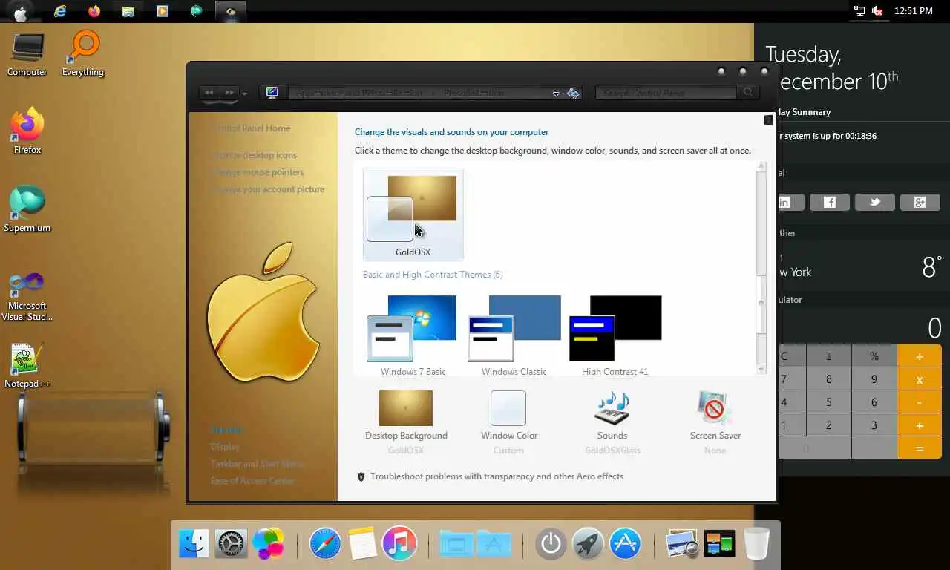Viewport: 950px width, 570px height.
Task: Open Notes from the dock
Action: [362, 544]
